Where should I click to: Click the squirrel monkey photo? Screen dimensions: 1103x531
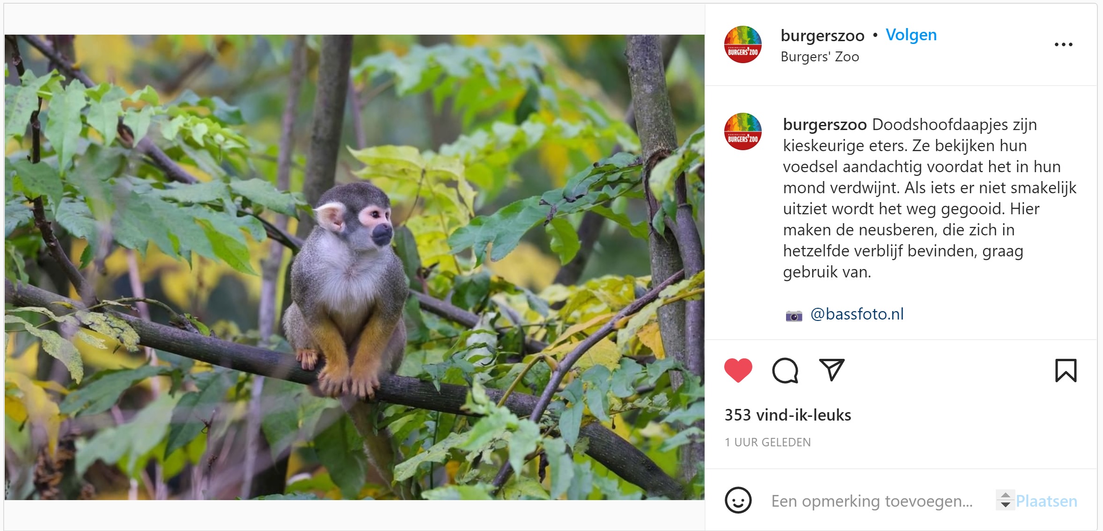coord(354,267)
